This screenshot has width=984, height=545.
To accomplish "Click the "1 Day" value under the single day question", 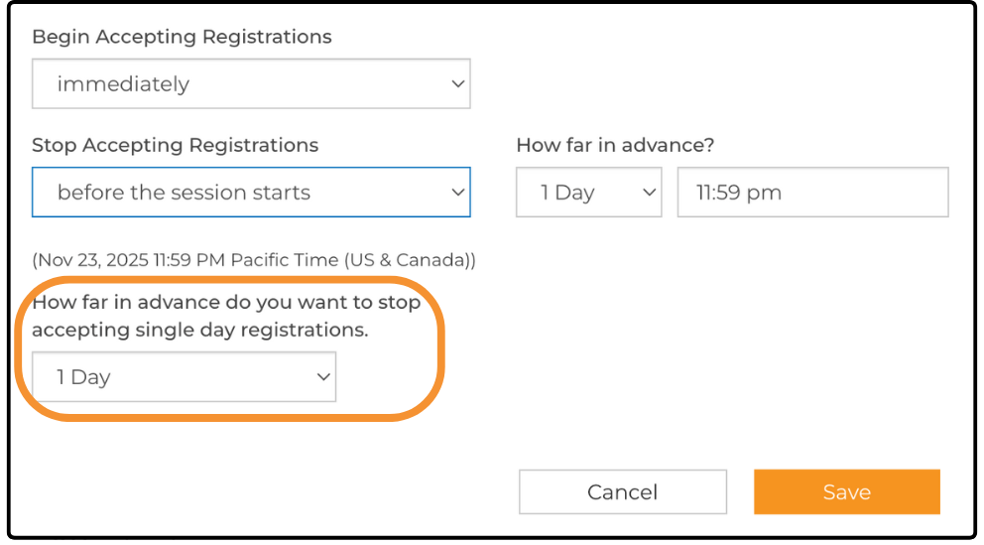I will pyautogui.click(x=83, y=377).
